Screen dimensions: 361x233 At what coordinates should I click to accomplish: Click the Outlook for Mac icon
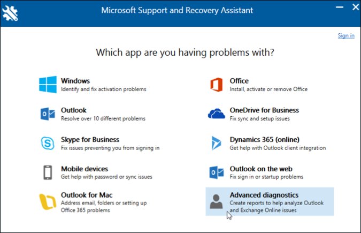click(48, 201)
